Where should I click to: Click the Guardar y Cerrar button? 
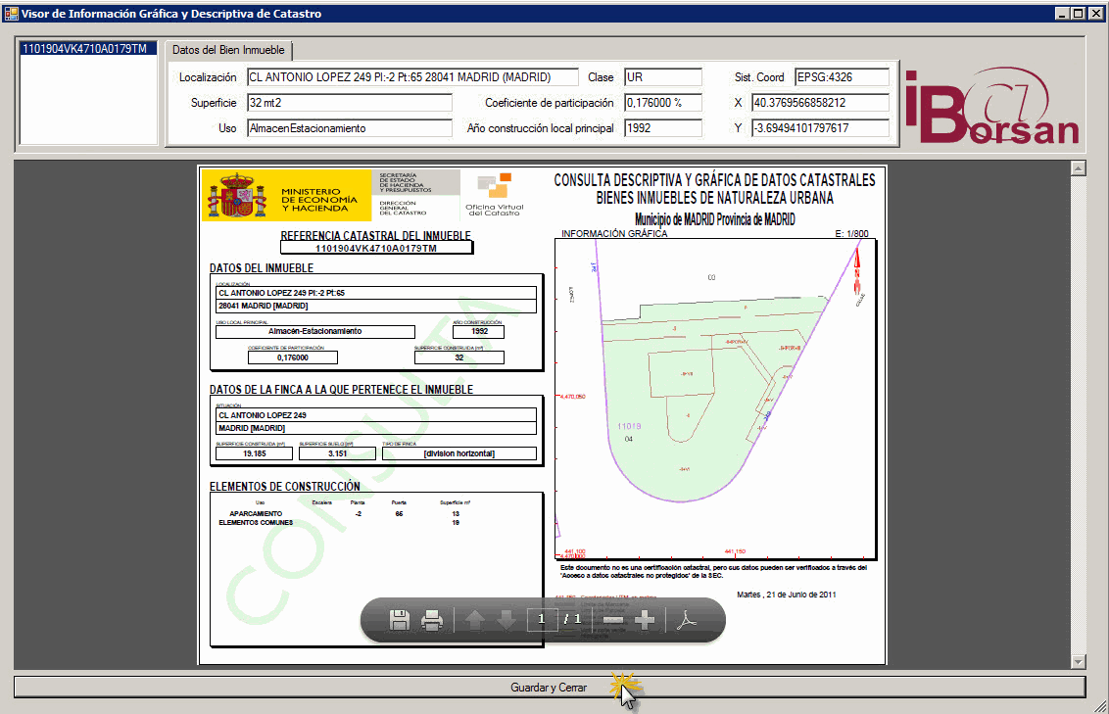(x=550, y=688)
